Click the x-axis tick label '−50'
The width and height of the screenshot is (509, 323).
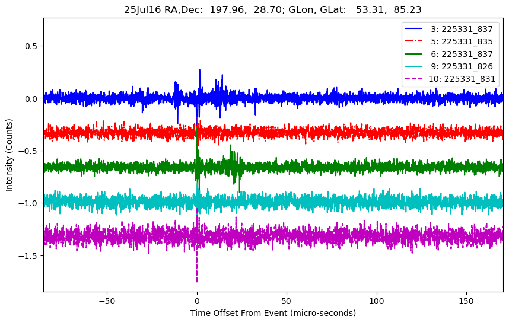tap(107, 301)
